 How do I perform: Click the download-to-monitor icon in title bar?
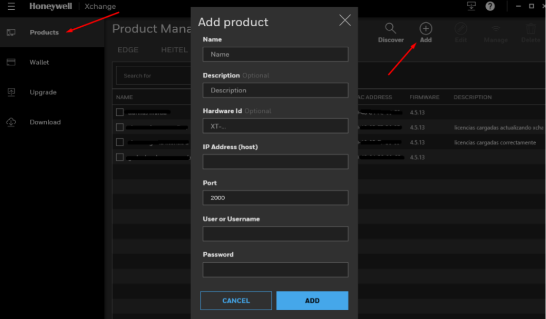click(x=471, y=6)
